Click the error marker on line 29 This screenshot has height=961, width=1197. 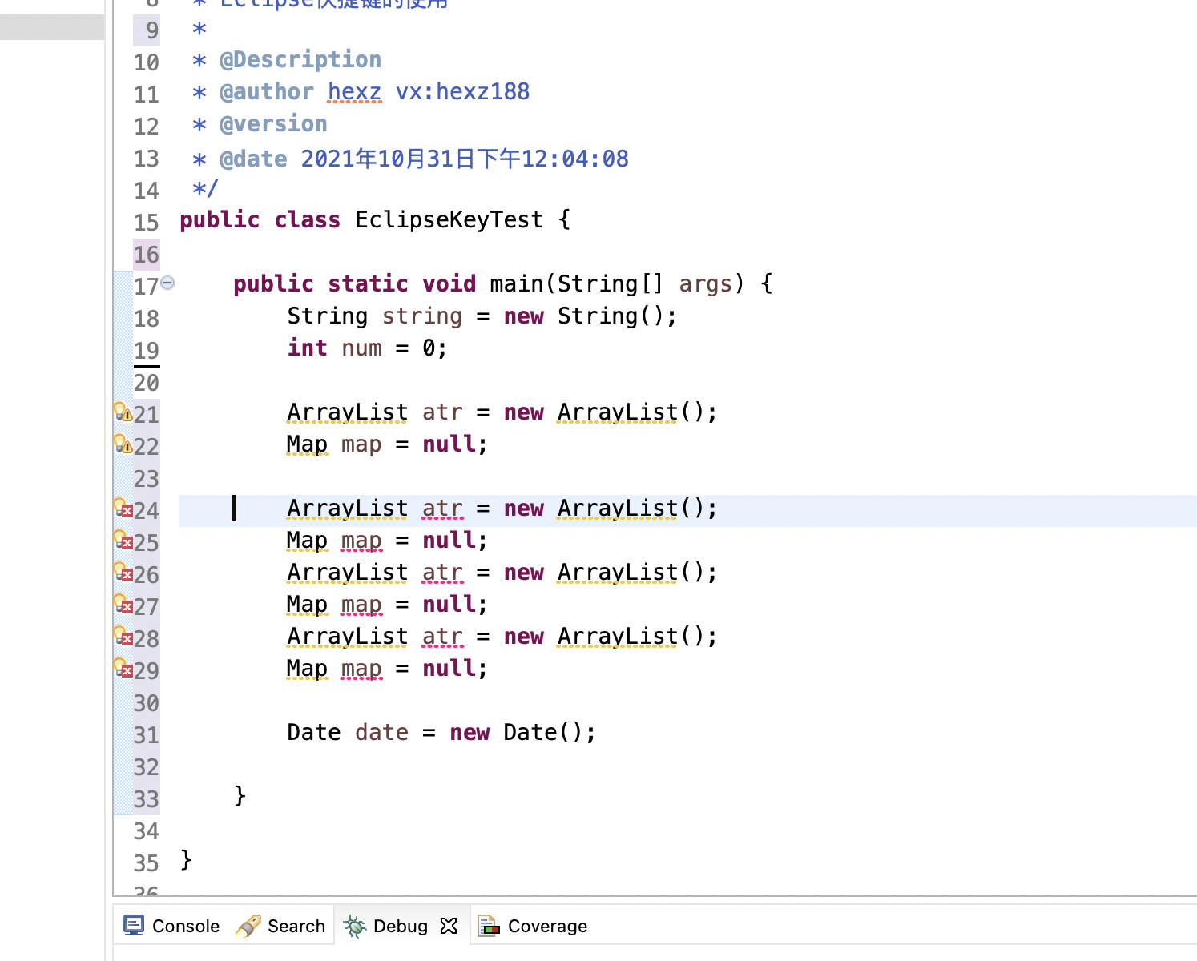pos(123,669)
